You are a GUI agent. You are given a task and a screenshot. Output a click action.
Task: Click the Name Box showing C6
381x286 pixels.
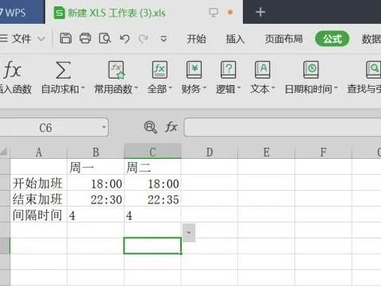45,127
